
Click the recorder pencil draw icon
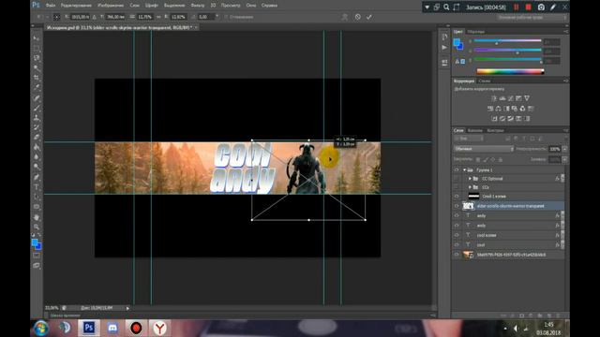(553, 7)
